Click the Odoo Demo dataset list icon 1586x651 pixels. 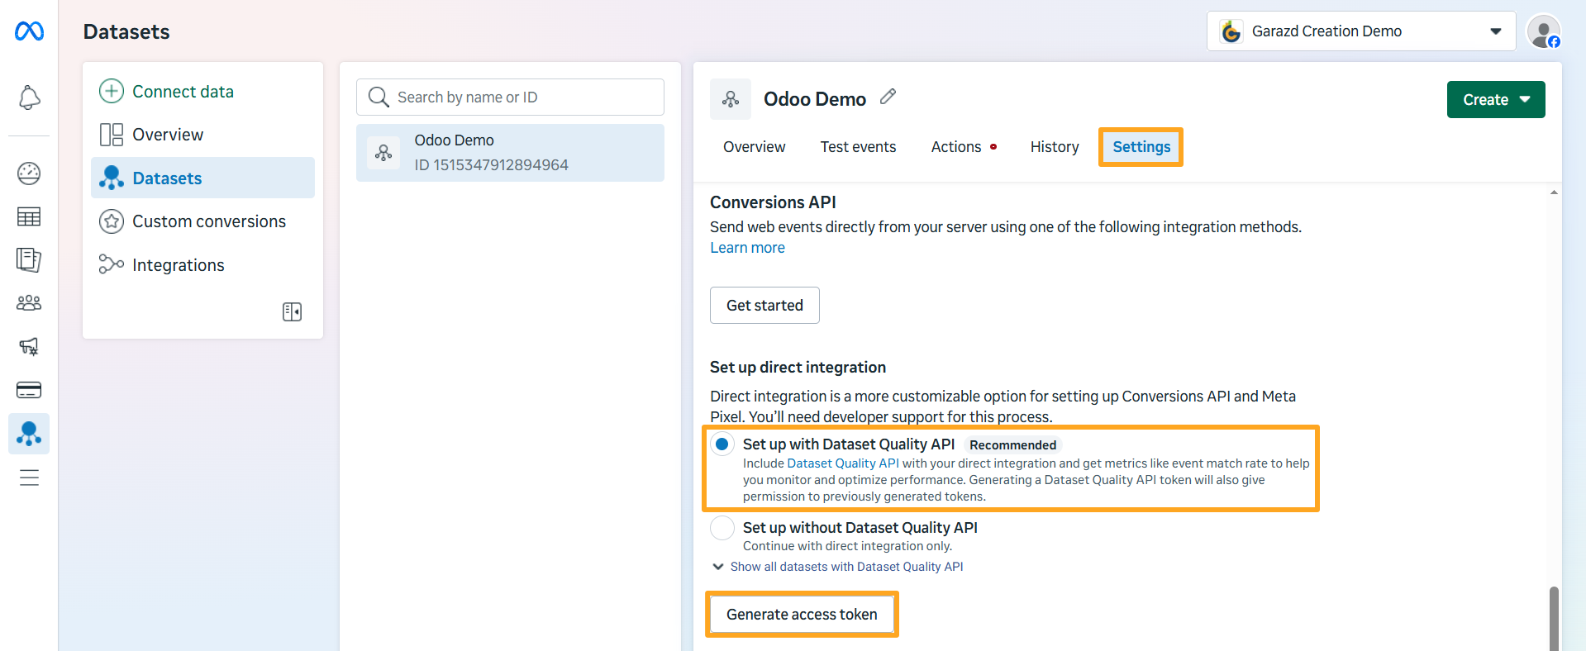click(x=383, y=153)
